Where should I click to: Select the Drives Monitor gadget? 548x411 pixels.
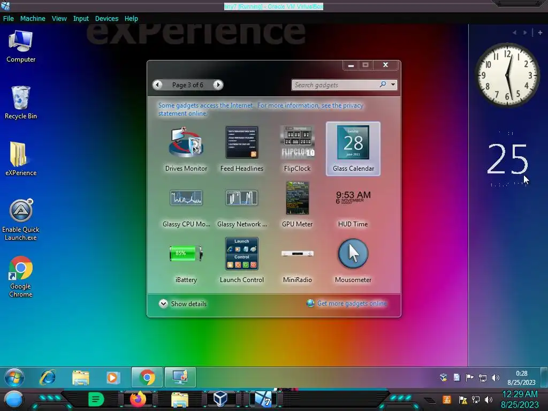186,149
